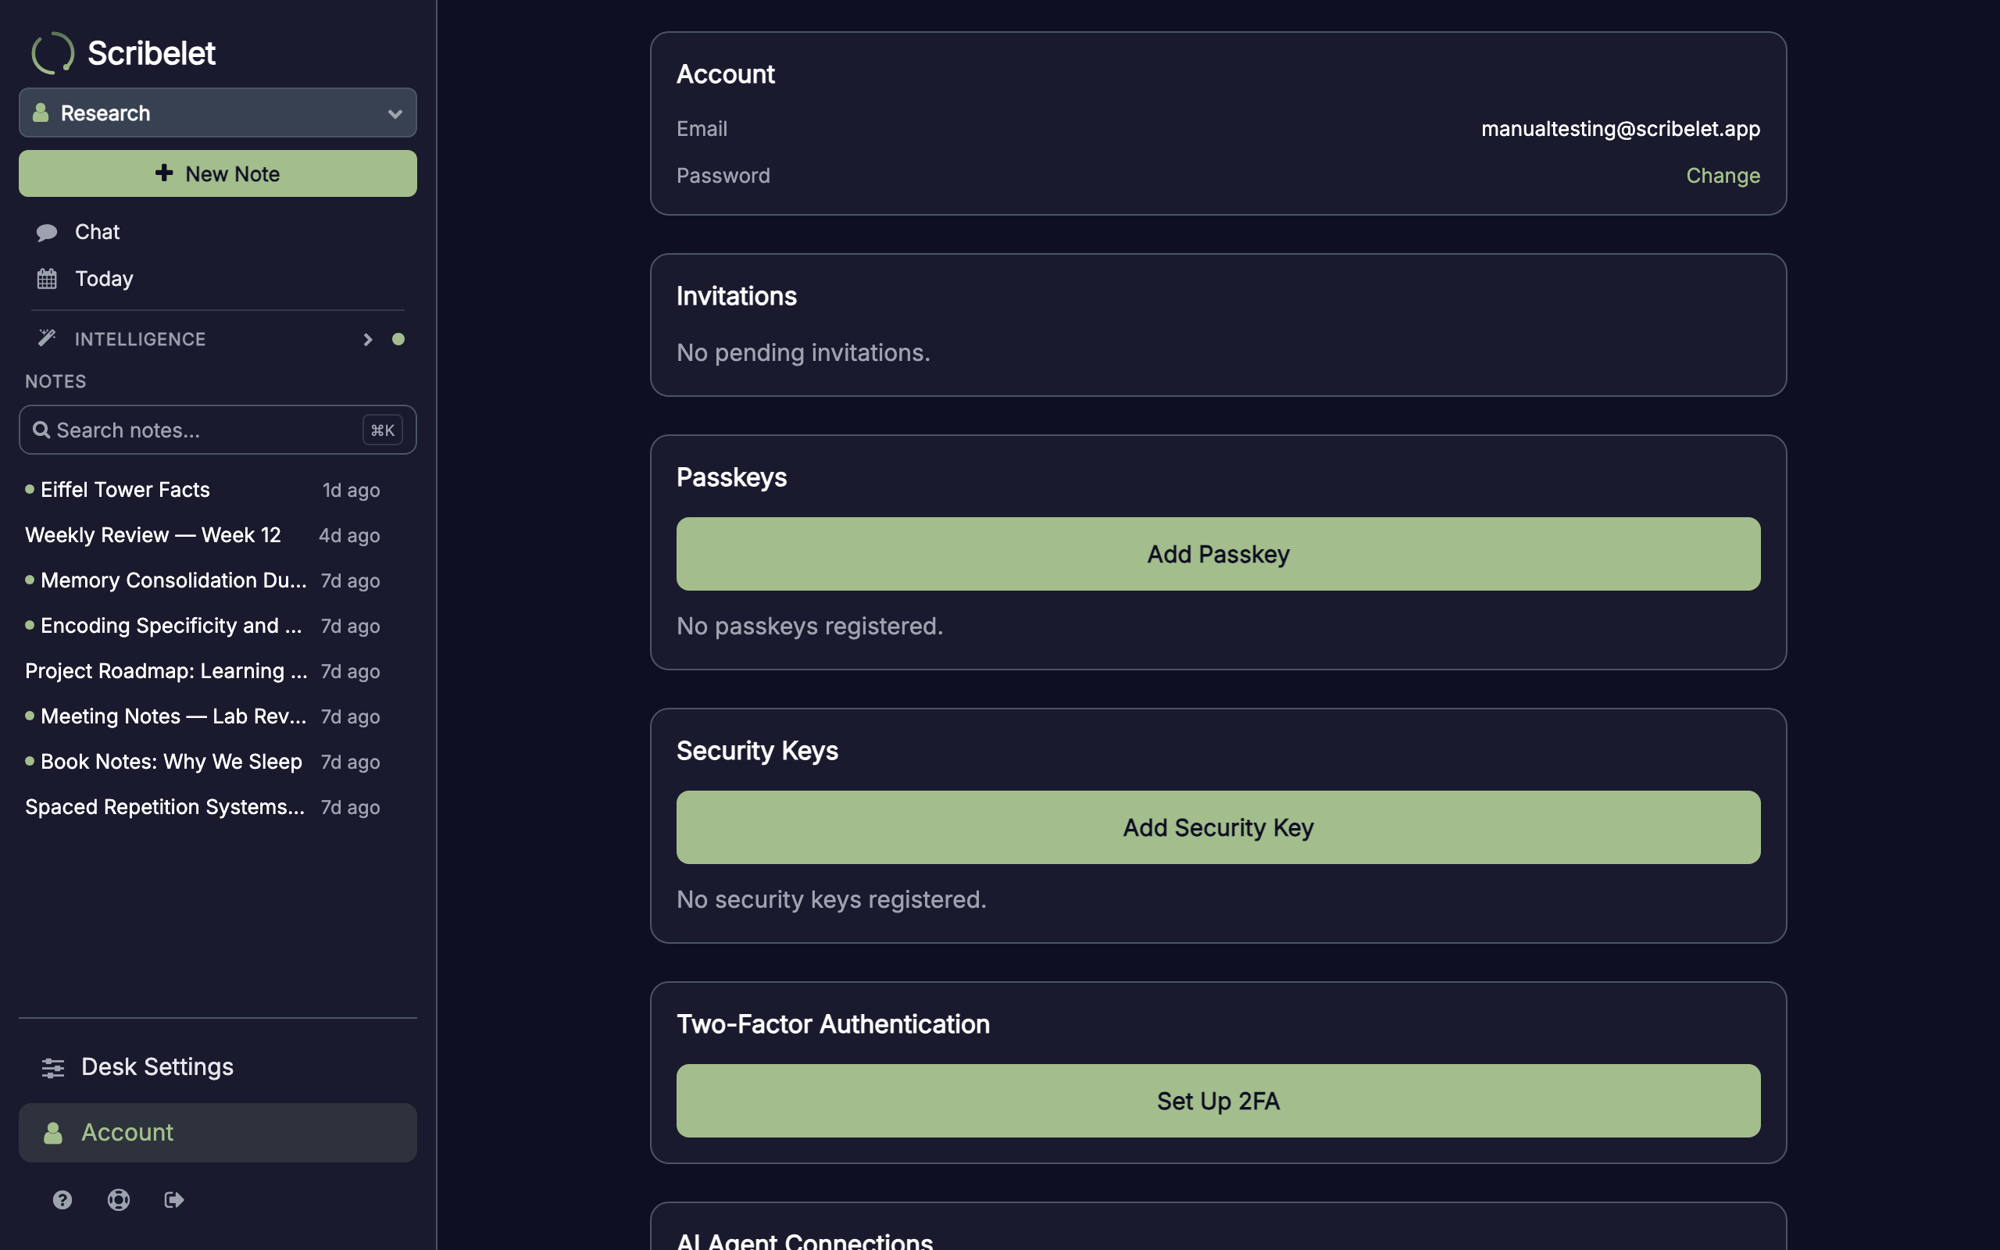Create a note with New Note button
Image resolution: width=2000 pixels, height=1250 pixels.
pyautogui.click(x=217, y=173)
